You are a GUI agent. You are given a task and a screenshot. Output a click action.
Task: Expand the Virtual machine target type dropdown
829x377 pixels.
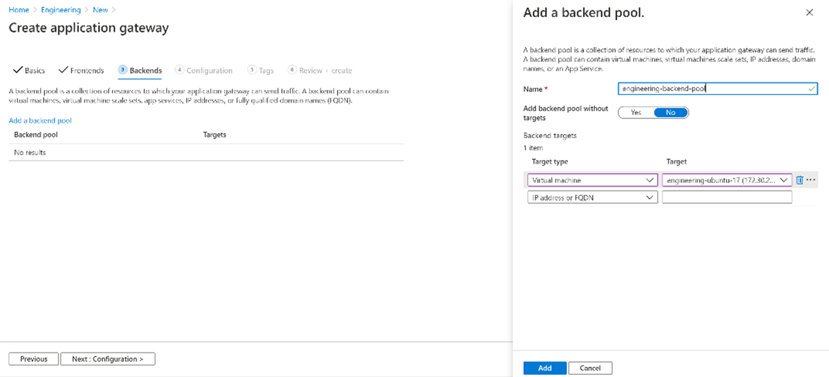(592, 180)
